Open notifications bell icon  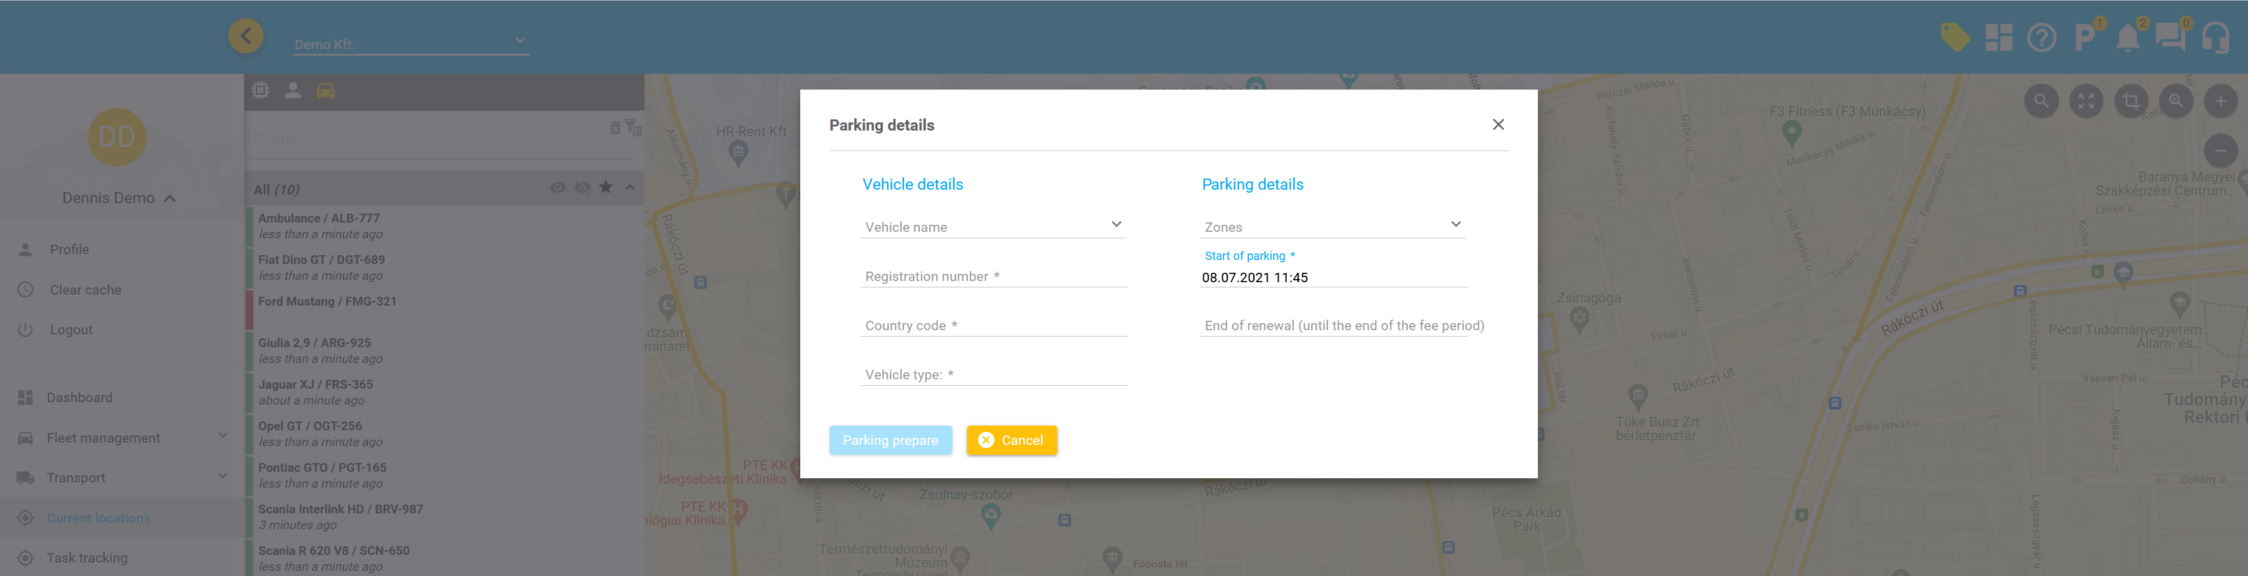coord(2127,39)
